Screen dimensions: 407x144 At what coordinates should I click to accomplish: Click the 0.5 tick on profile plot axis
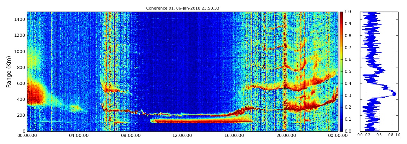pos(379,135)
